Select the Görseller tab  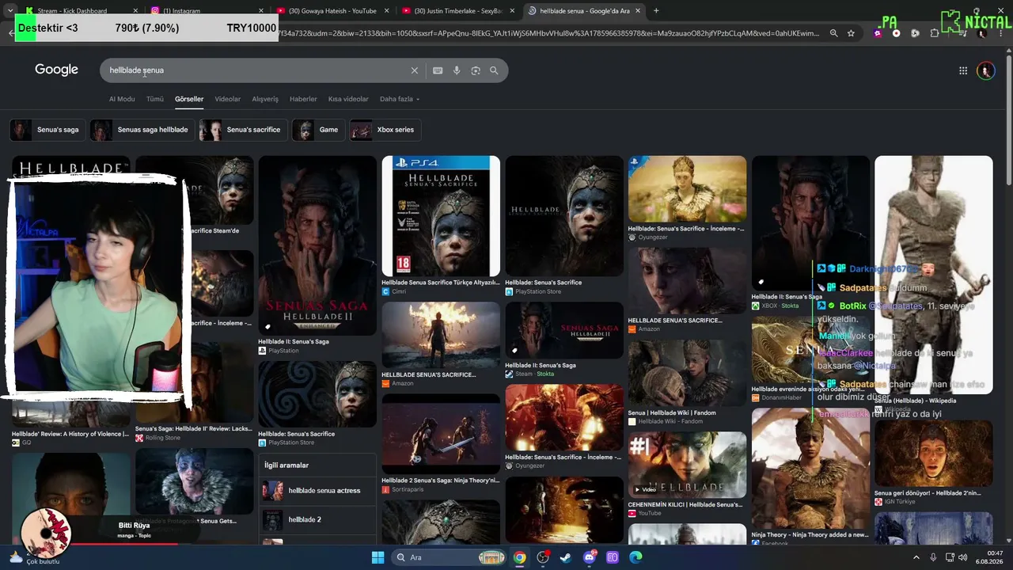[189, 99]
